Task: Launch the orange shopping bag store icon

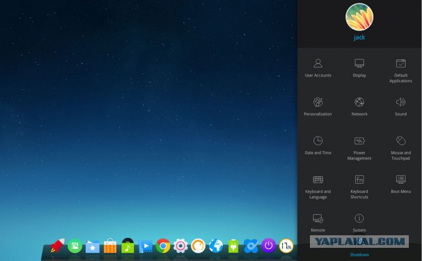Action: (x=110, y=246)
